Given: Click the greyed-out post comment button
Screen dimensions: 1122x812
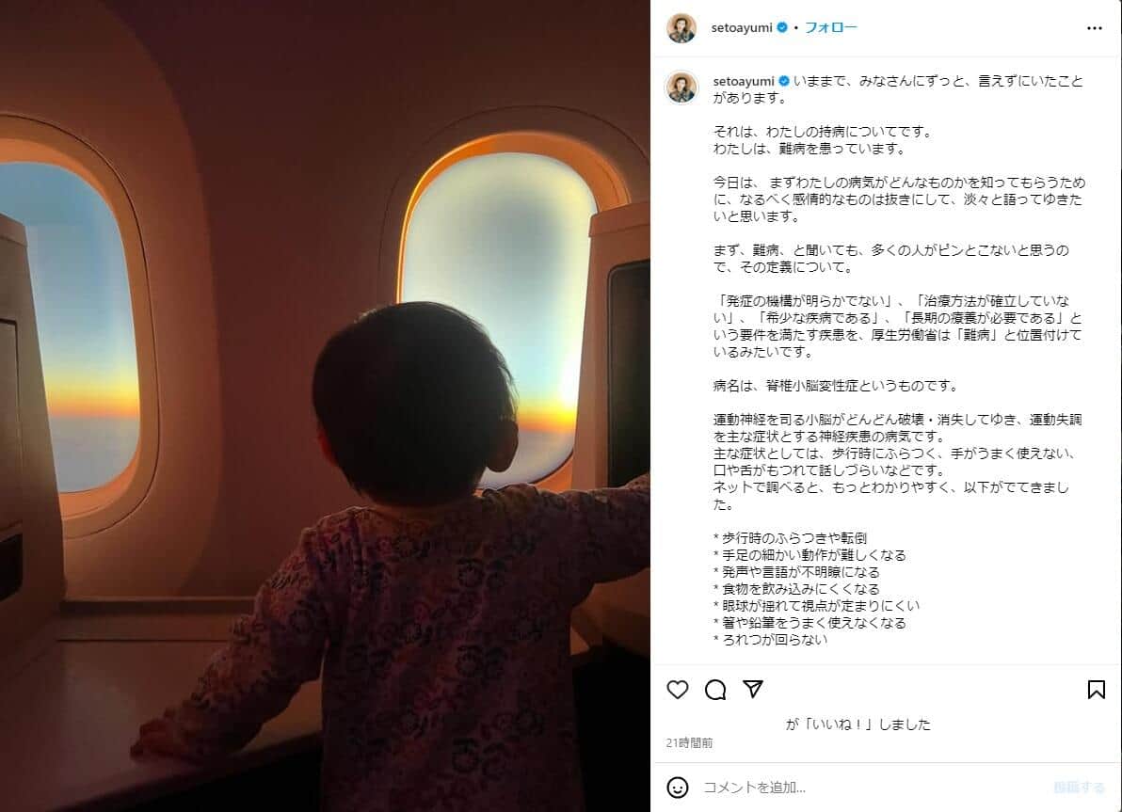Looking at the screenshot, I should click(1079, 788).
